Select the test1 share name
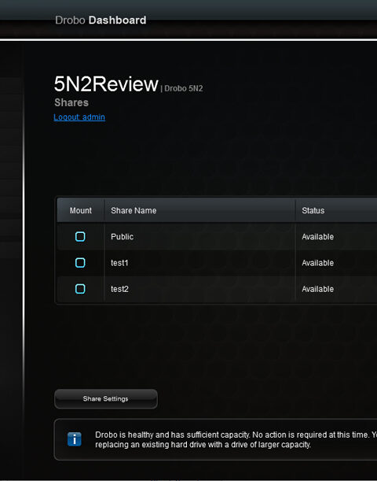This screenshot has width=377, height=481. (x=119, y=263)
